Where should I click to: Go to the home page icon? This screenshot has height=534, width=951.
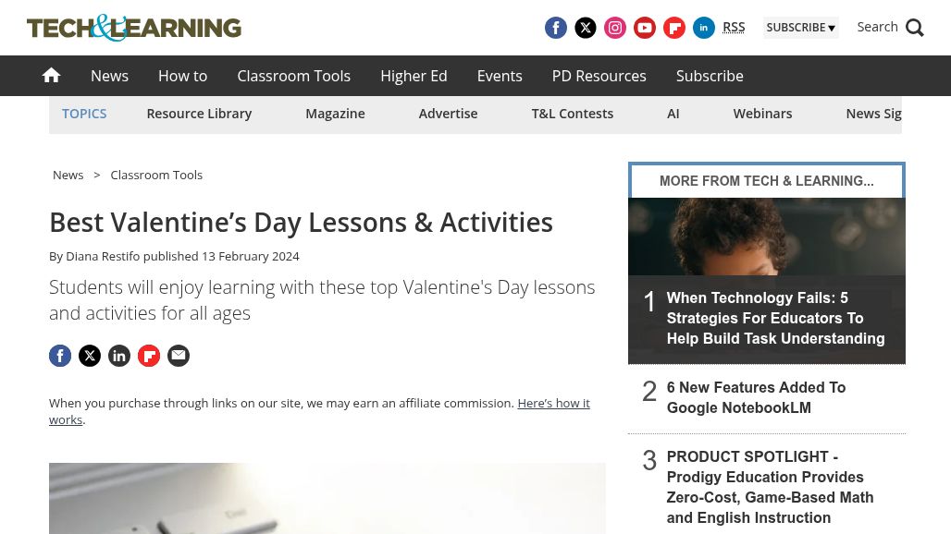coord(52,76)
